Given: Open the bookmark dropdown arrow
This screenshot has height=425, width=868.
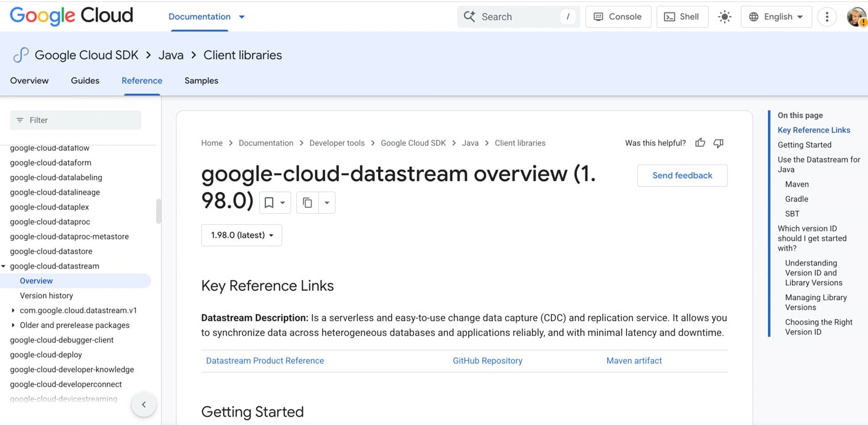Looking at the screenshot, I should click(283, 203).
